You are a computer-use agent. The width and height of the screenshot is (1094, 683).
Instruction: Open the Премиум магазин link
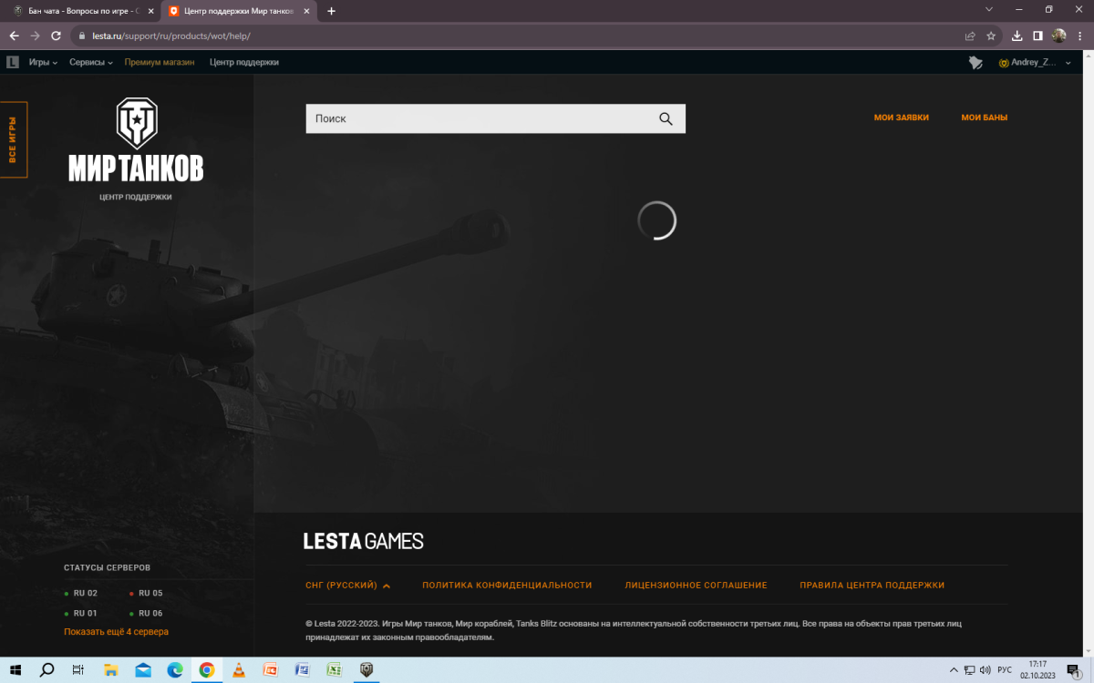click(160, 63)
